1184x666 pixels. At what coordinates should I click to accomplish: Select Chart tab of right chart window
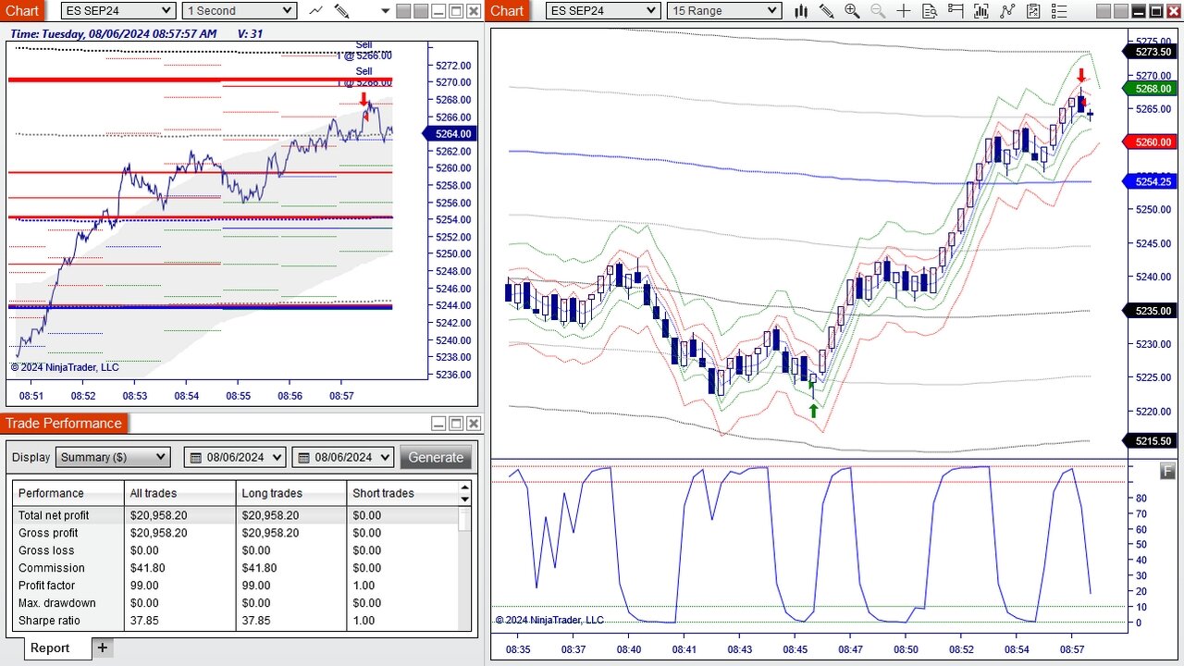[507, 11]
